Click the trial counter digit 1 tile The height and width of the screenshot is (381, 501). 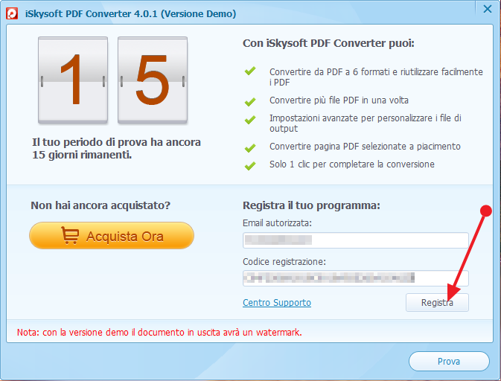click(x=73, y=80)
